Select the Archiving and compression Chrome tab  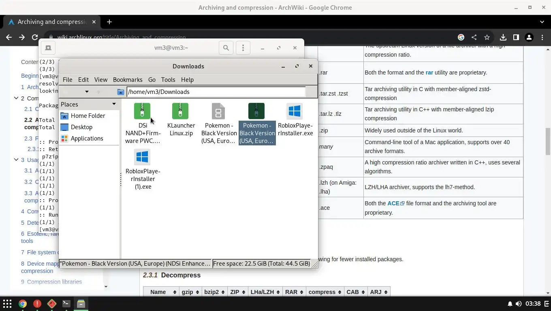52,22
